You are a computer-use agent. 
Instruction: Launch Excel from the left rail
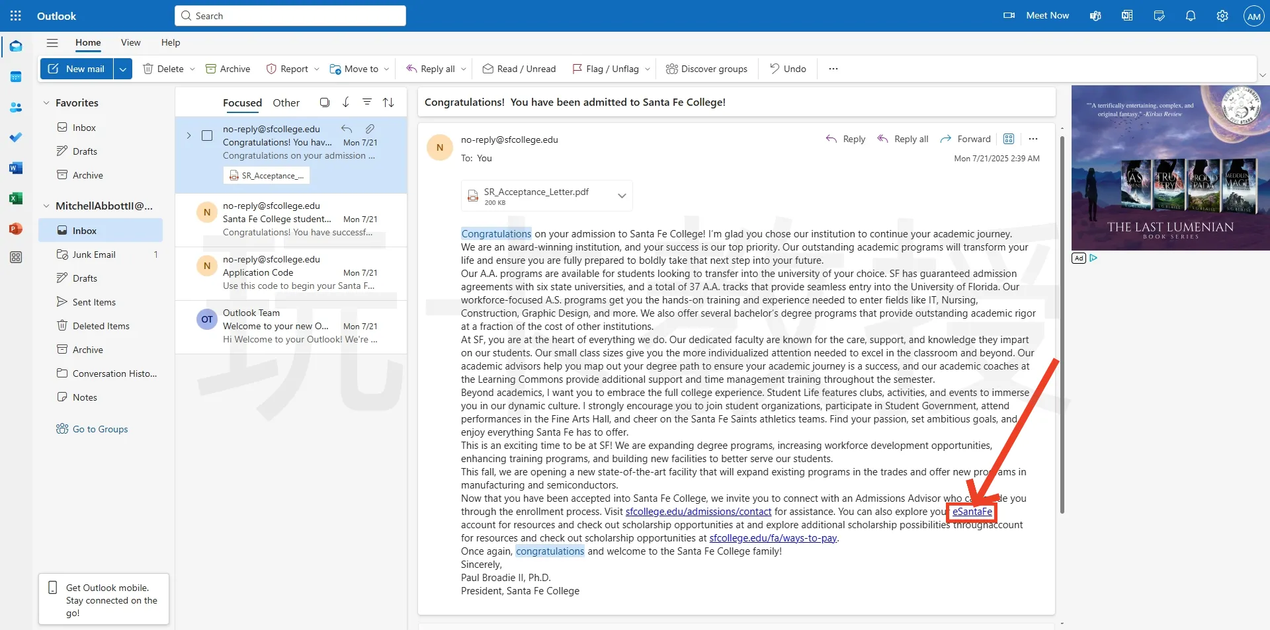click(16, 198)
